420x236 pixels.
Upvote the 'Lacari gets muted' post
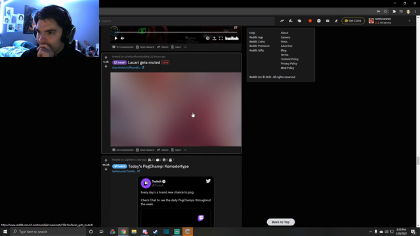click(106, 58)
